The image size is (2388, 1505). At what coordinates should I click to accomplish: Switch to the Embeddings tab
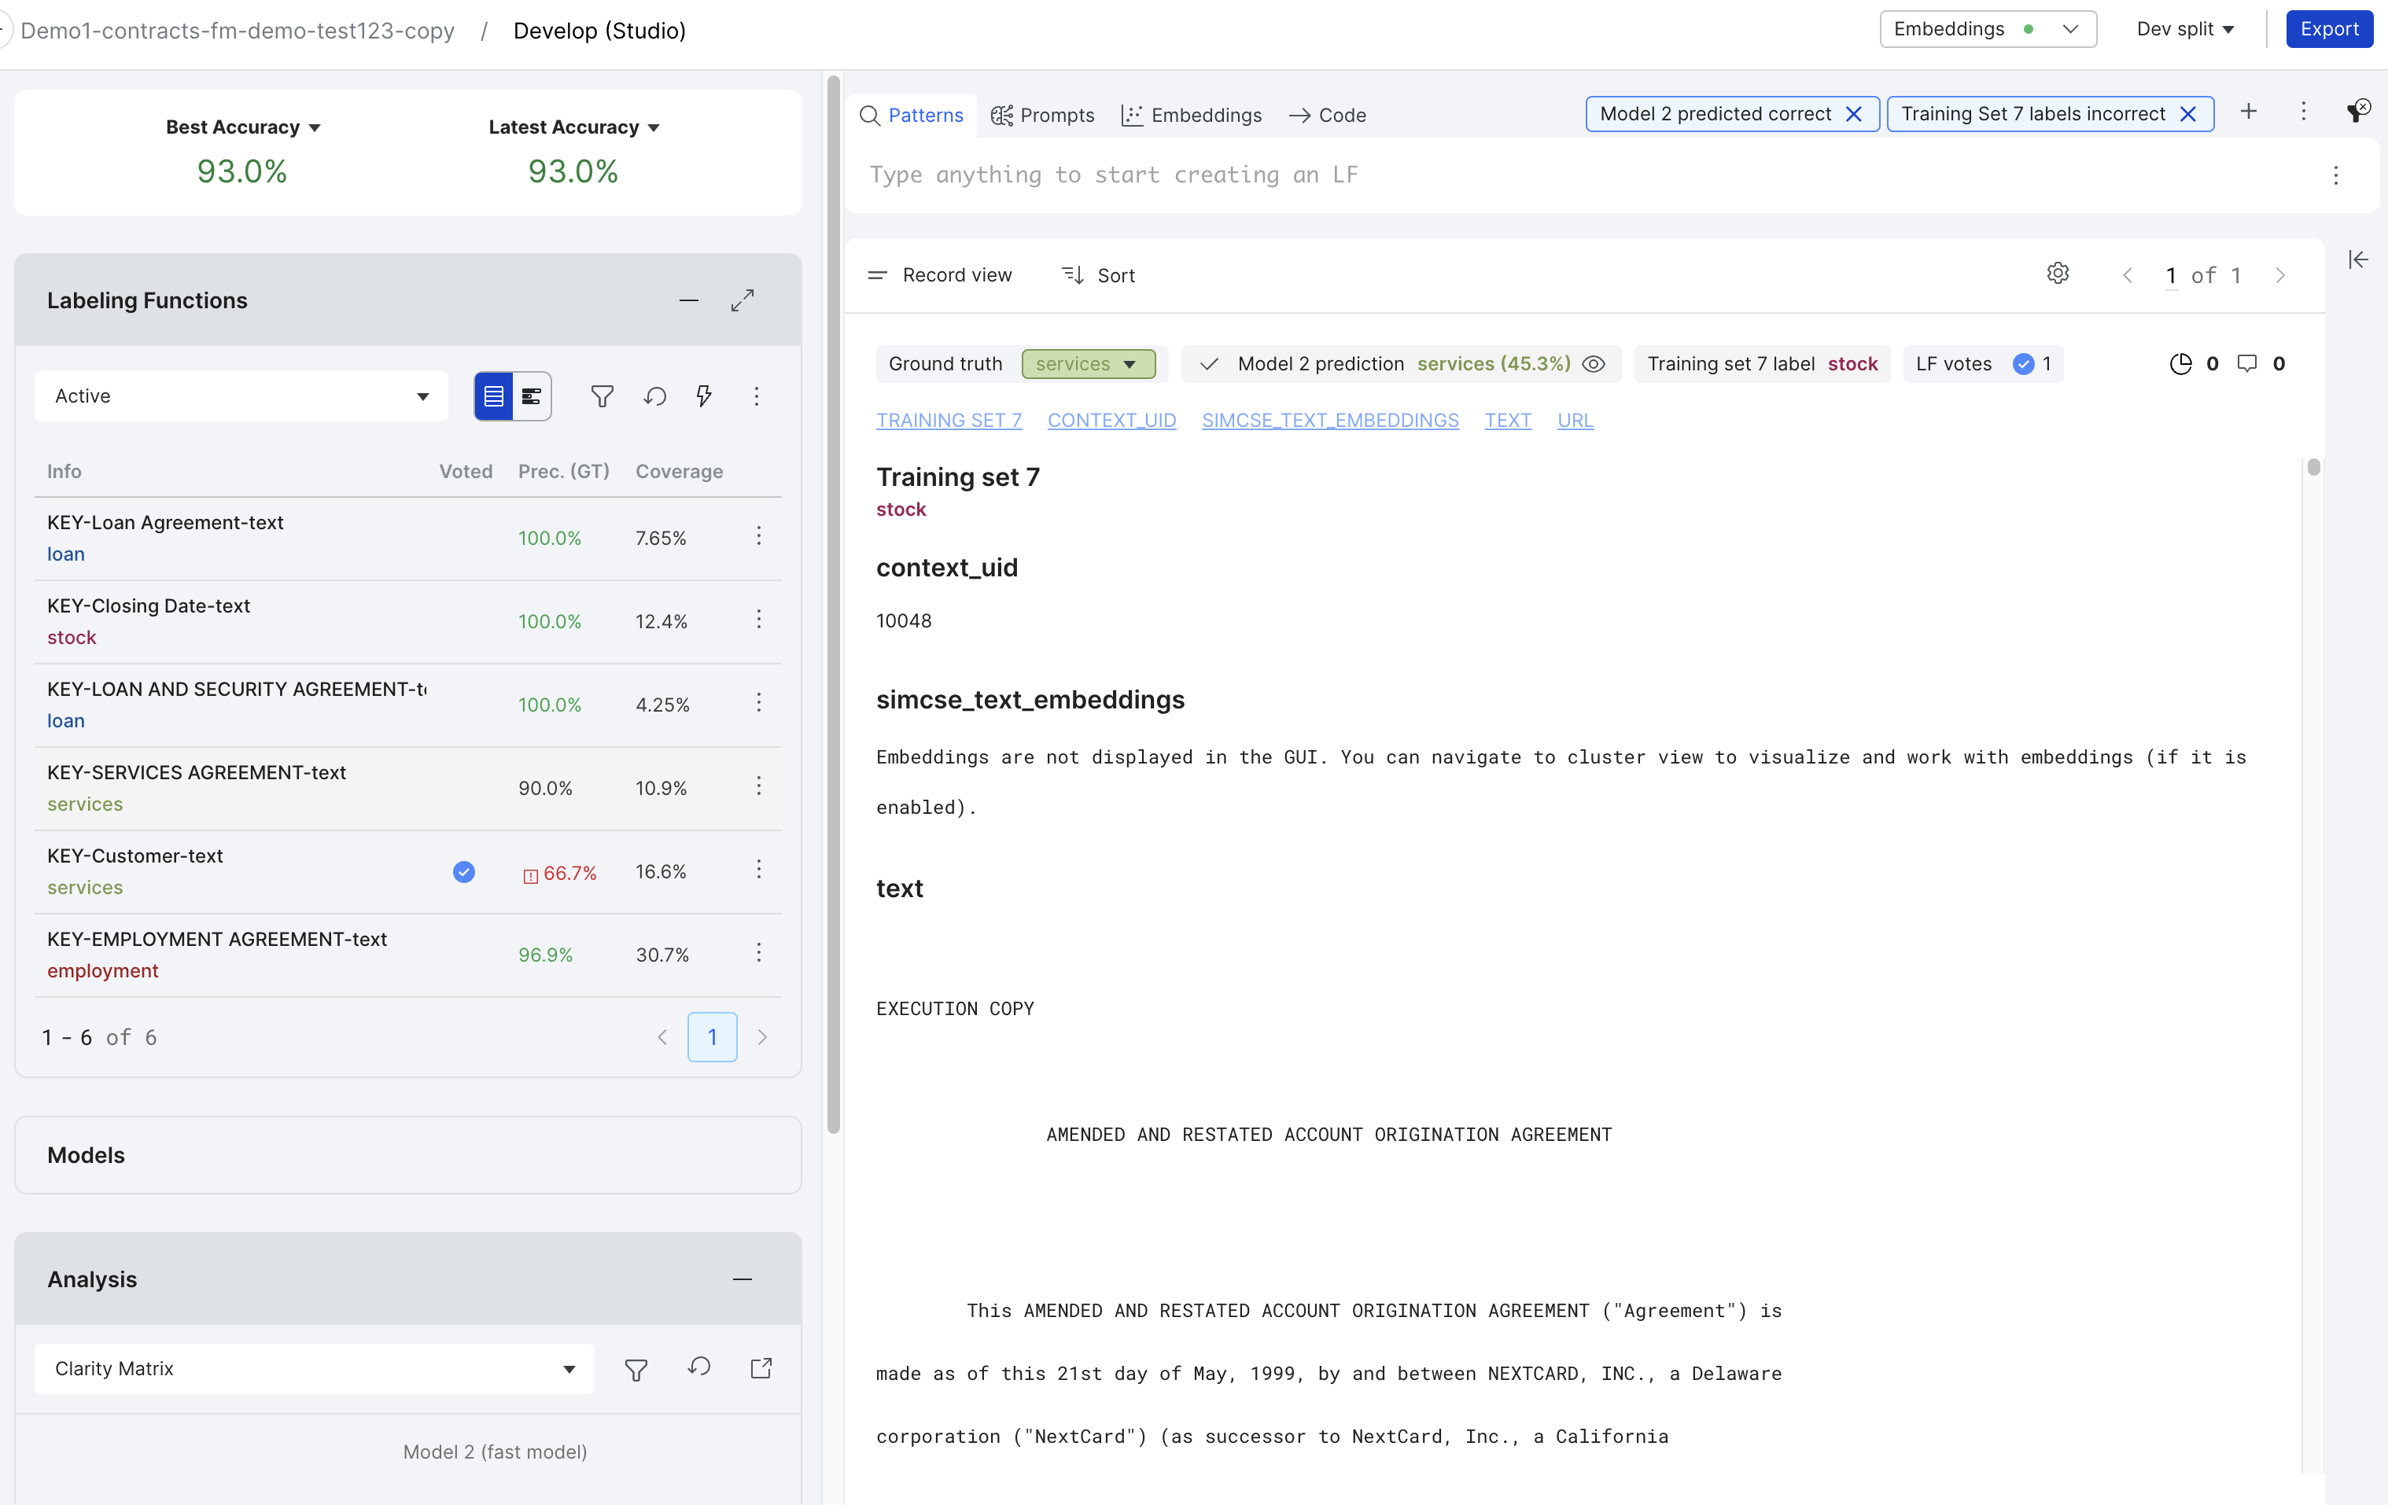1191,116
